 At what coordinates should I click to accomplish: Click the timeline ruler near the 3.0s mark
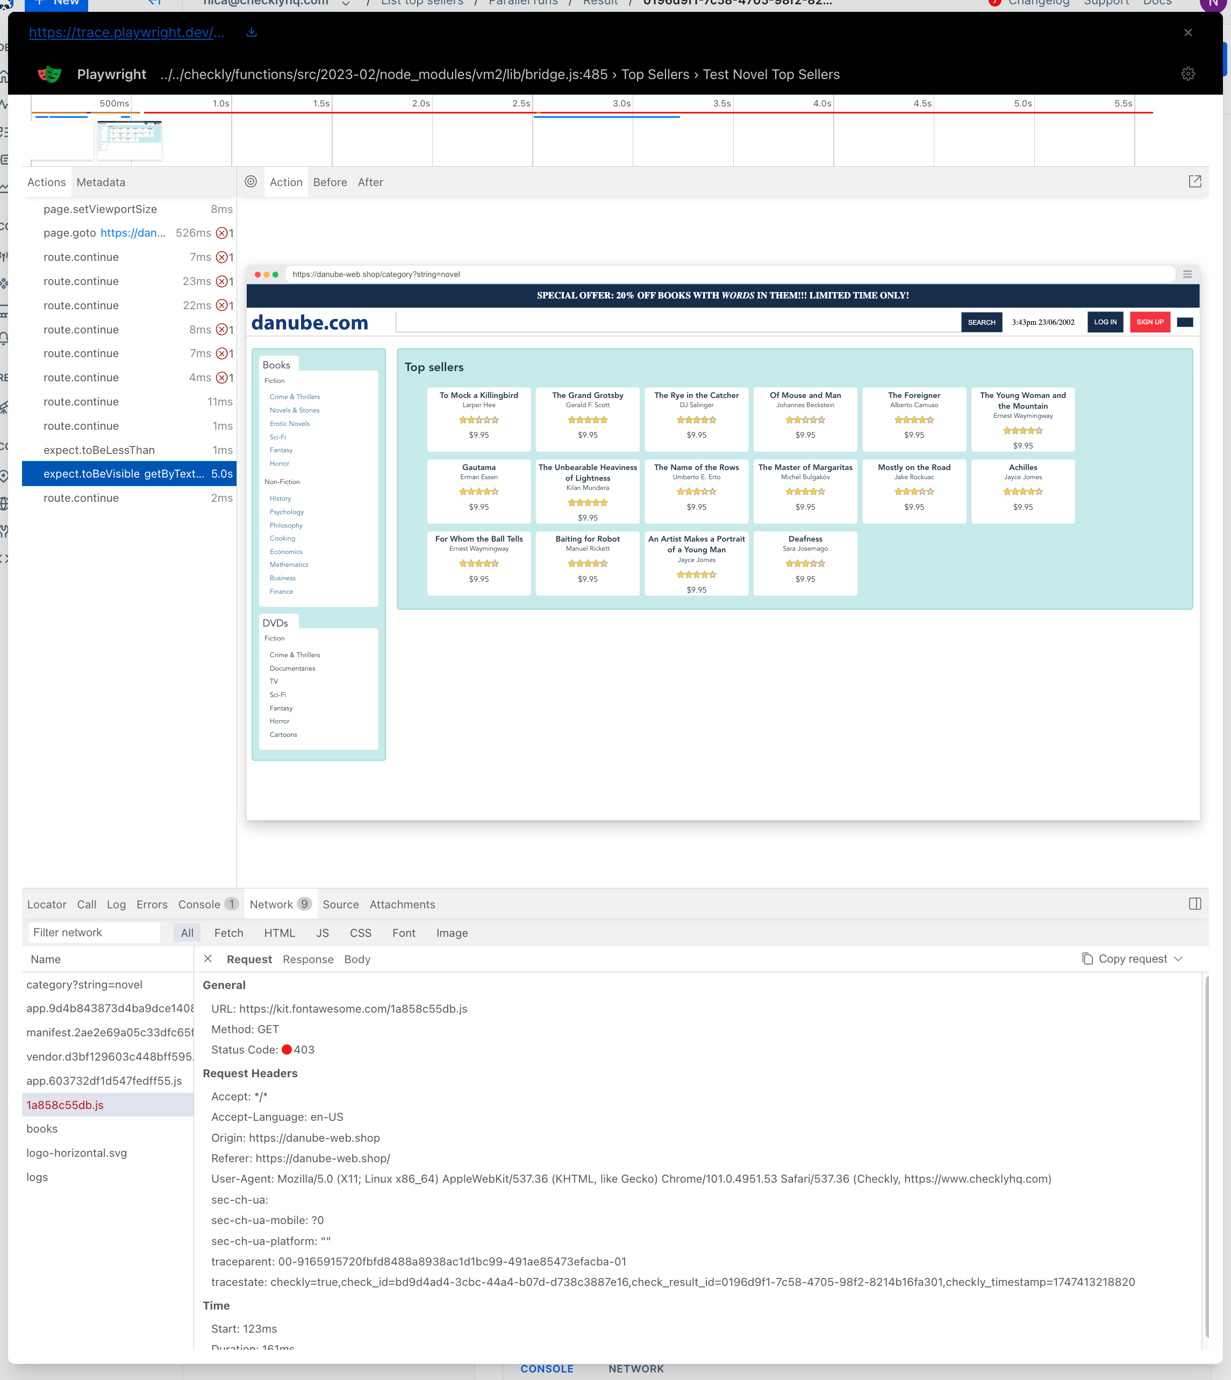[x=620, y=104]
